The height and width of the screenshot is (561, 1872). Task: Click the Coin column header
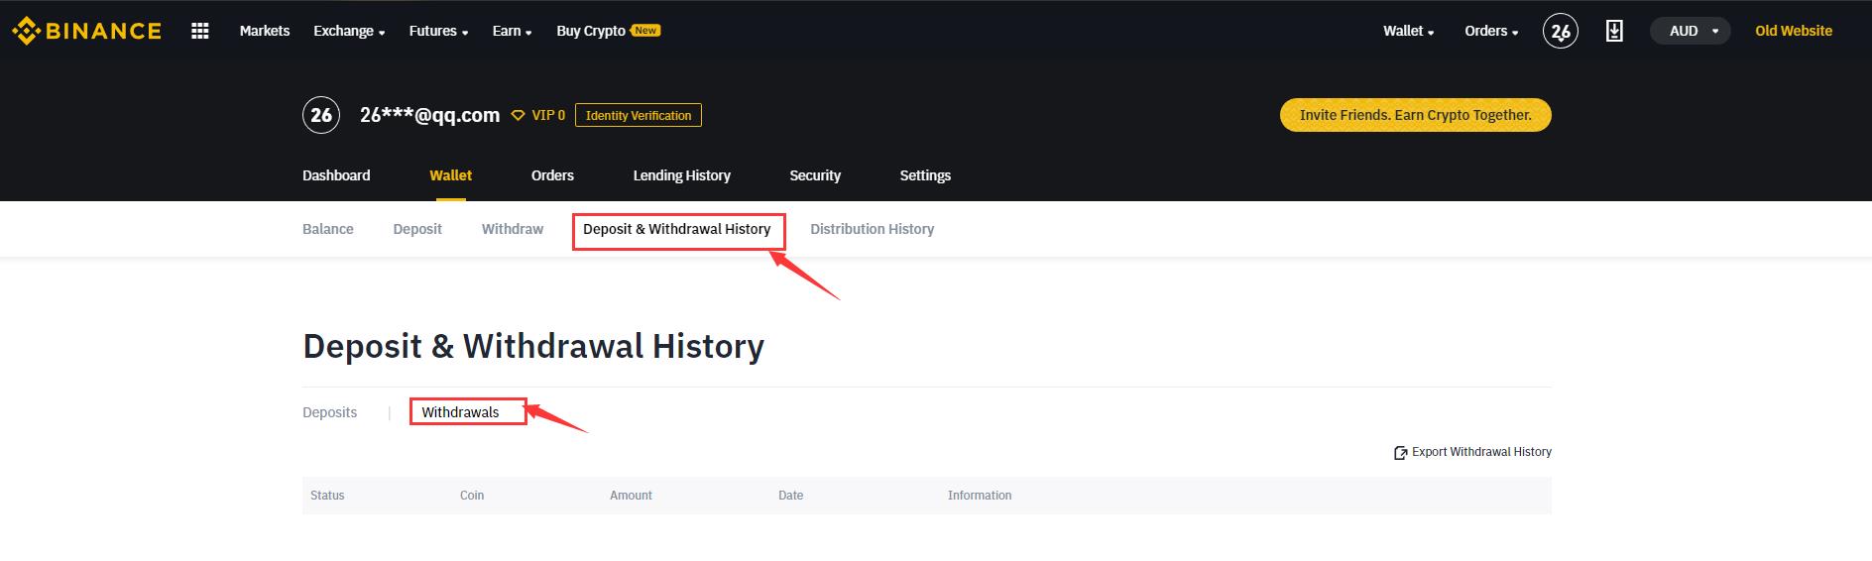472,496
